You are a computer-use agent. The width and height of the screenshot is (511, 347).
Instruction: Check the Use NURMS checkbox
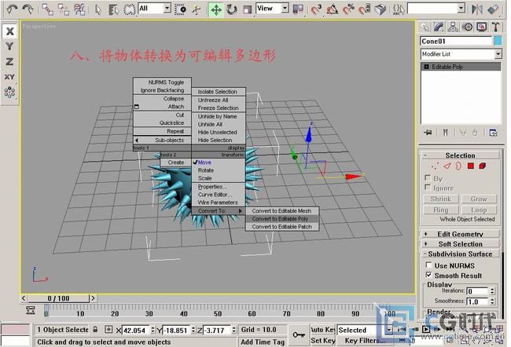pos(429,265)
